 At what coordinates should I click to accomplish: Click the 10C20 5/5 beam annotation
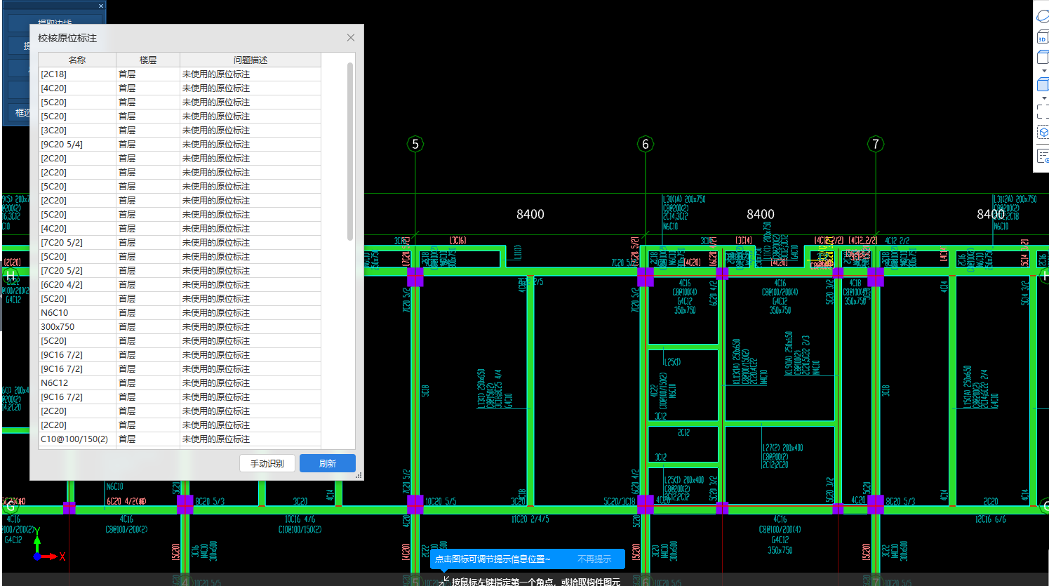(441, 501)
